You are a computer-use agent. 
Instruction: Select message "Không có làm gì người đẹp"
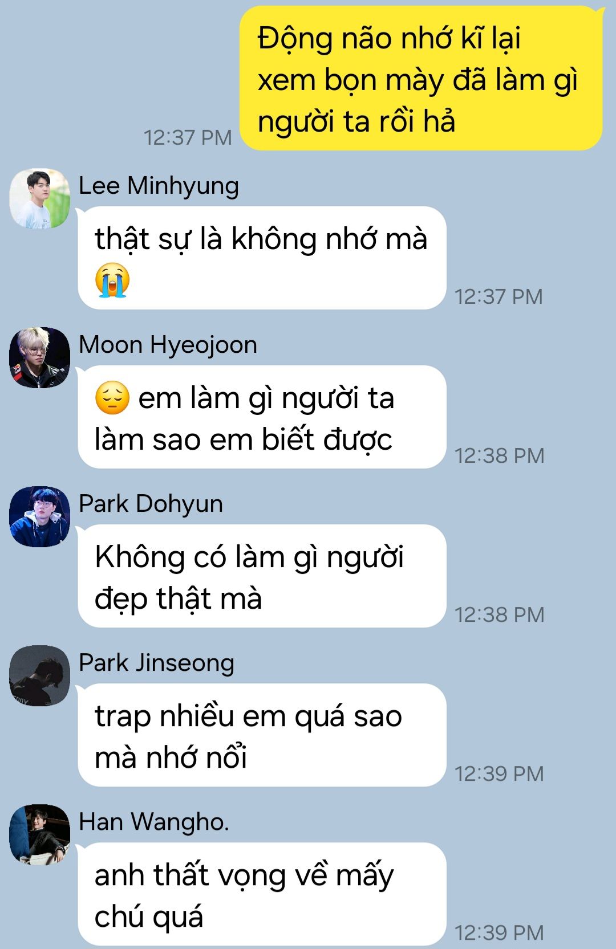point(262,576)
